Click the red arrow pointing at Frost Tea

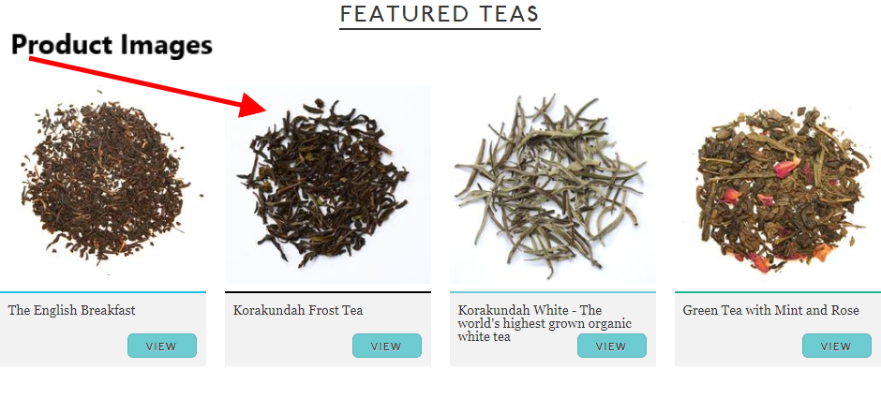147,86
